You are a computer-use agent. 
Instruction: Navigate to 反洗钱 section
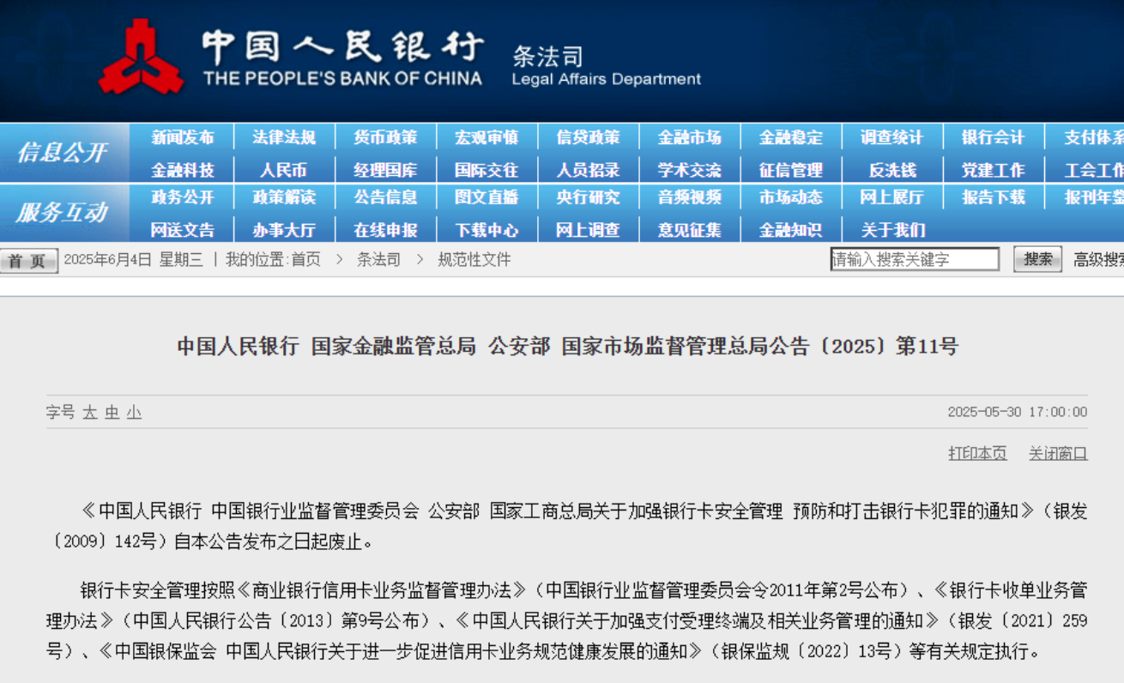coord(891,170)
